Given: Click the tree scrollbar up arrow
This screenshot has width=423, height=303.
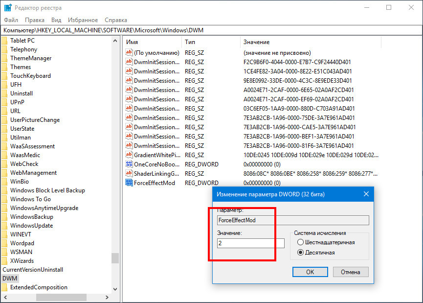Looking at the screenshot, I should tap(115, 41).
